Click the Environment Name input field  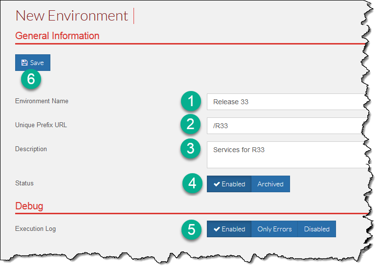(x=287, y=102)
